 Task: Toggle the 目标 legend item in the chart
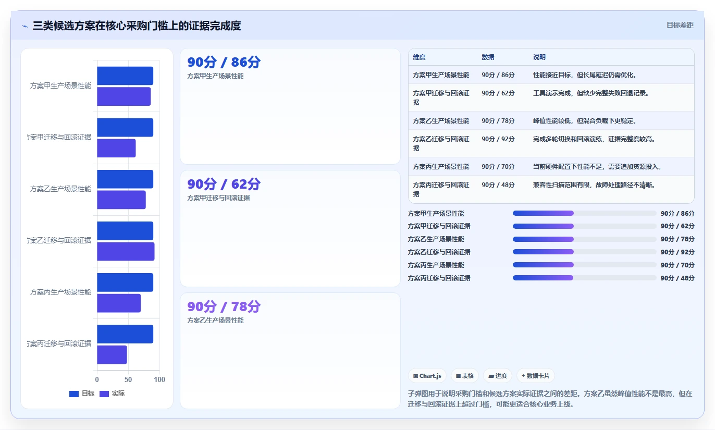point(82,394)
